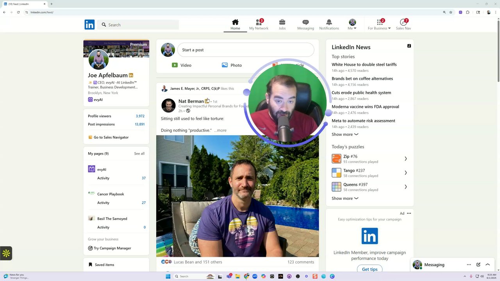Expand the Messaging overlay chevron
Screen dimensions: 500x281
click(487, 265)
